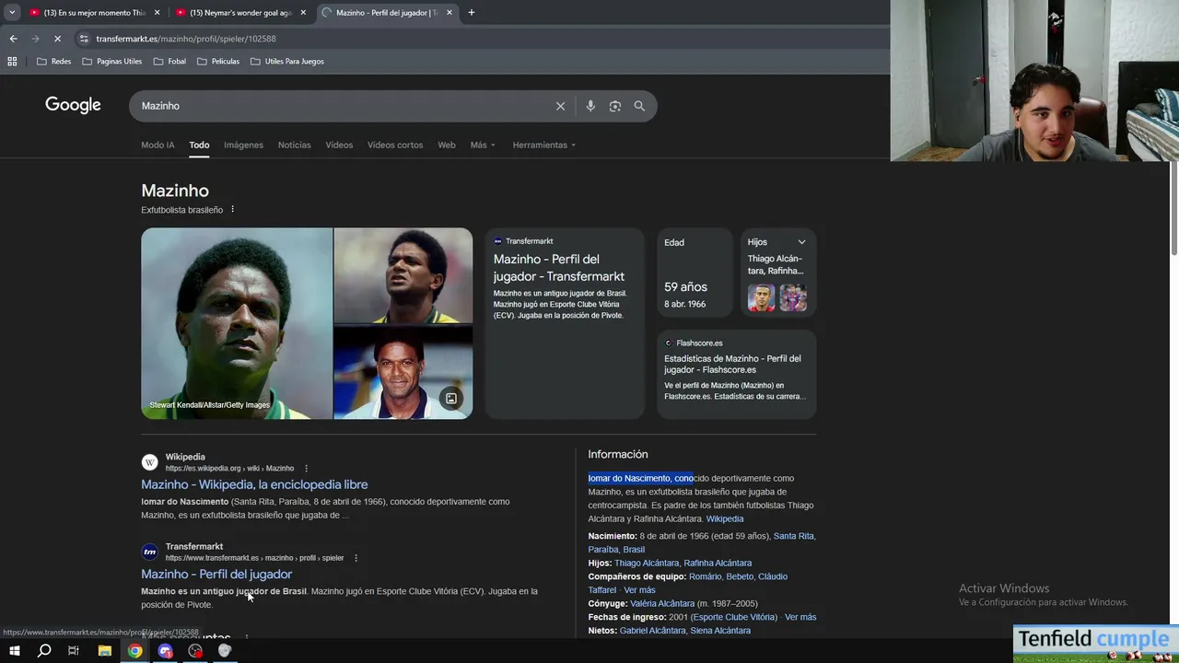This screenshot has width=1179, height=663.
Task: Expand the Hijos card chevron
Action: tap(801, 242)
